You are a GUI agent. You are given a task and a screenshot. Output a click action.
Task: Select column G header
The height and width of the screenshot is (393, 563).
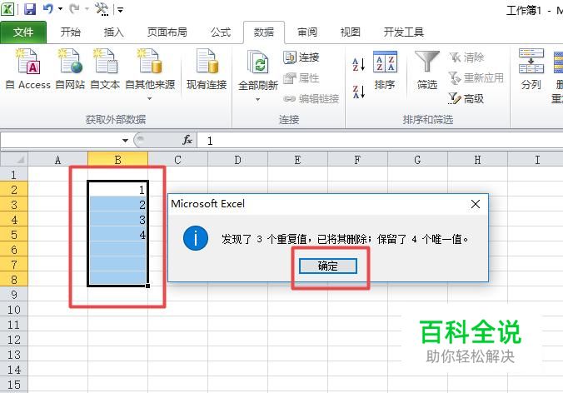[417, 160]
